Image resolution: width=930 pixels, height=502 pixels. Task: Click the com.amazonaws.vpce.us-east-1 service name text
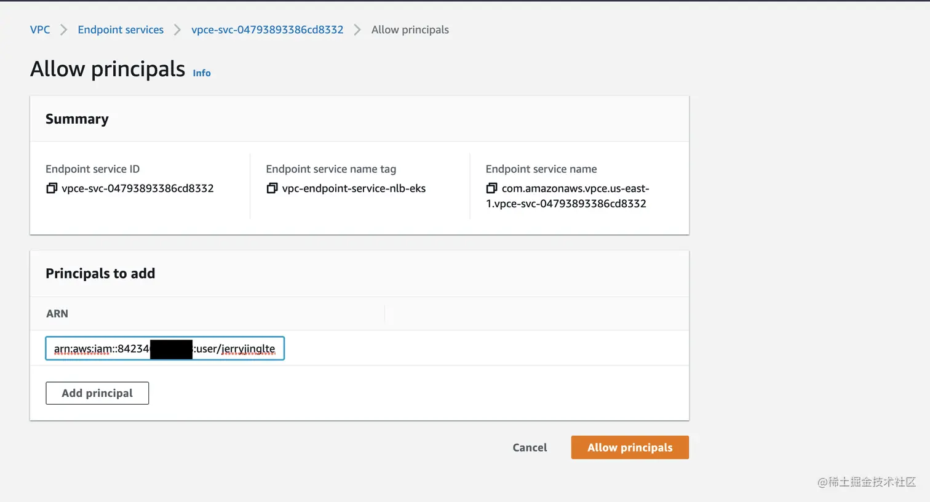tap(574, 189)
